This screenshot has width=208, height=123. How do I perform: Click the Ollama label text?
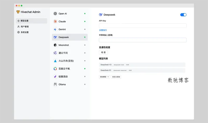click(62, 84)
